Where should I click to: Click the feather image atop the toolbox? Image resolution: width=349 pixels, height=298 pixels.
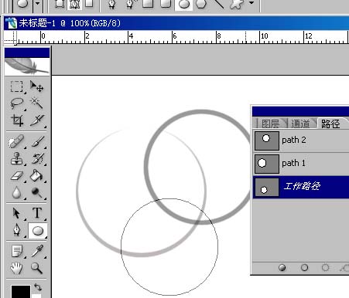pos(27,66)
